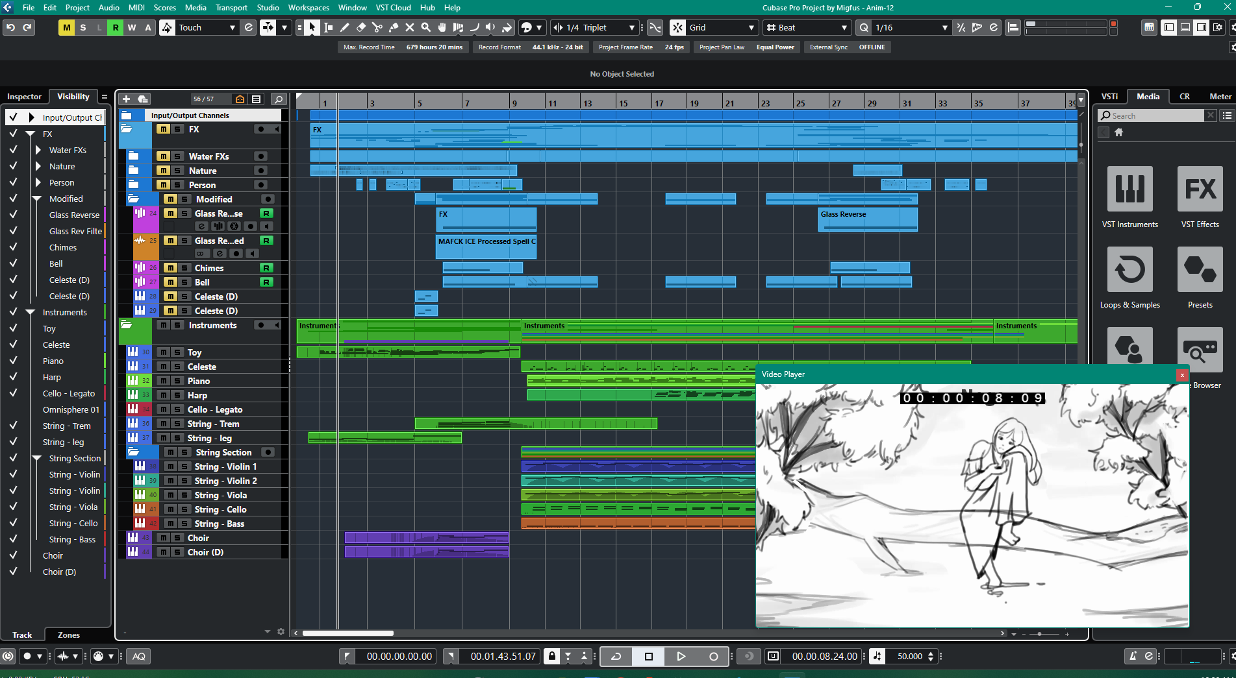Click the Record transport button
Image resolution: width=1236 pixels, height=678 pixels.
(713, 656)
